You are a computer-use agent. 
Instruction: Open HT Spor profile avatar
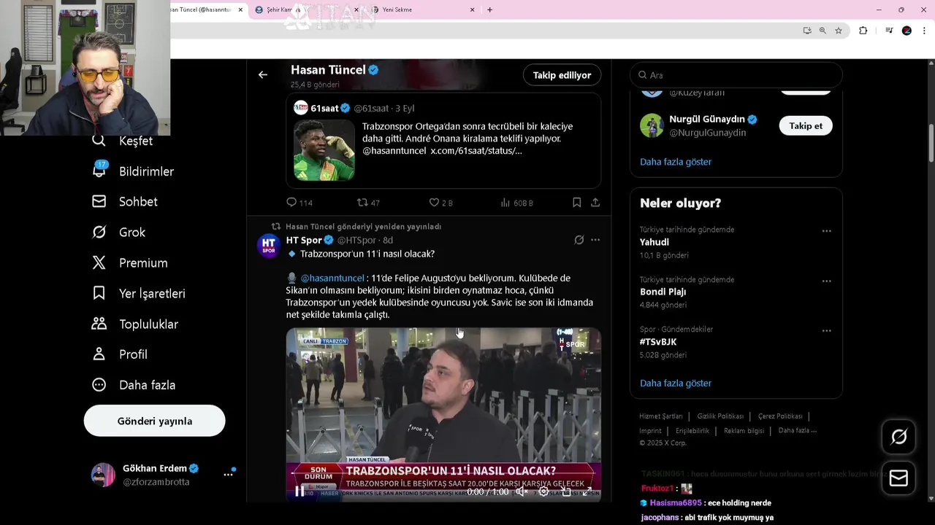269,246
